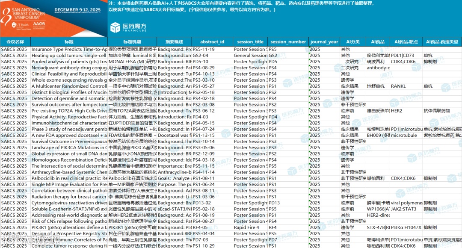The width and height of the screenshot is (462, 248).
Task: Select the drug cell starting with BH009
Action: click(x=378, y=135)
